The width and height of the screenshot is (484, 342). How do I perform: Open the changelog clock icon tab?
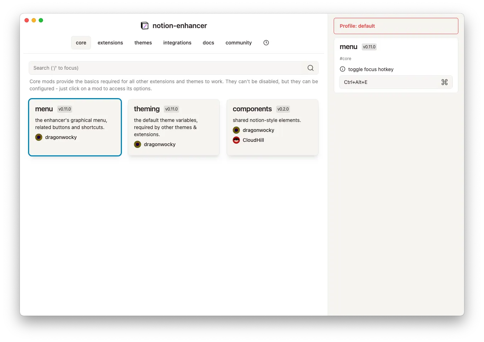(266, 43)
